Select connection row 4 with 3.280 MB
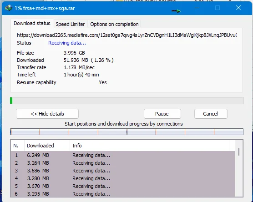The image size is (253, 202). pos(122,178)
